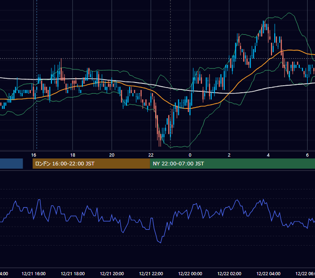Click the hour label 16 on the axis

pos(33,155)
